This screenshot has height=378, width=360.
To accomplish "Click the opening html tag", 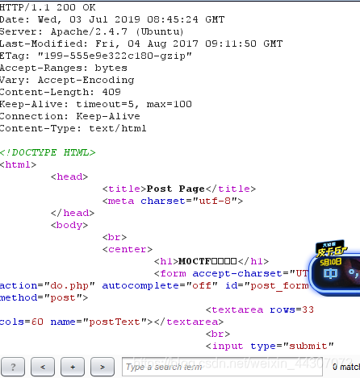I will (x=18, y=164).
